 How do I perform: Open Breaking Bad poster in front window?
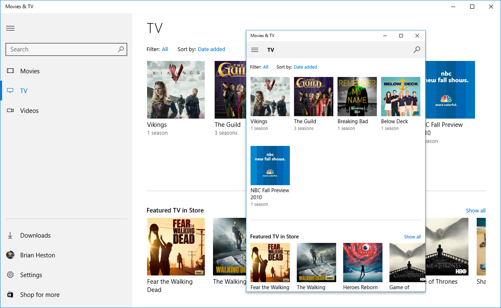(357, 97)
